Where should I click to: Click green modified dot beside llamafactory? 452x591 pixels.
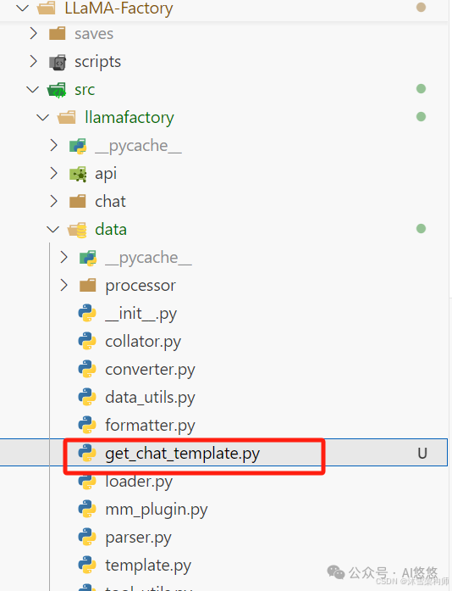(421, 117)
